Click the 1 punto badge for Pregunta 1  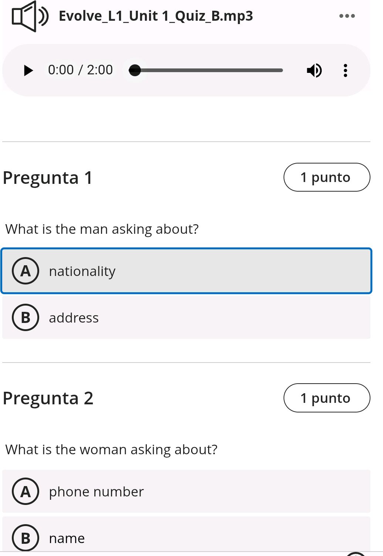pyautogui.click(x=326, y=177)
